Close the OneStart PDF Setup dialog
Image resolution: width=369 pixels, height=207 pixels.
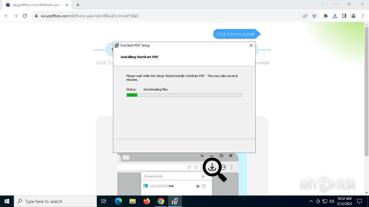[x=251, y=45]
